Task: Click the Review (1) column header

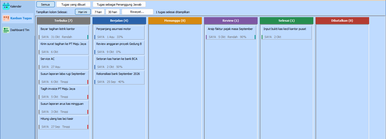Action: tap(231, 21)
